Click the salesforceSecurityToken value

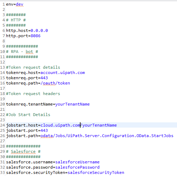point(96,172)
